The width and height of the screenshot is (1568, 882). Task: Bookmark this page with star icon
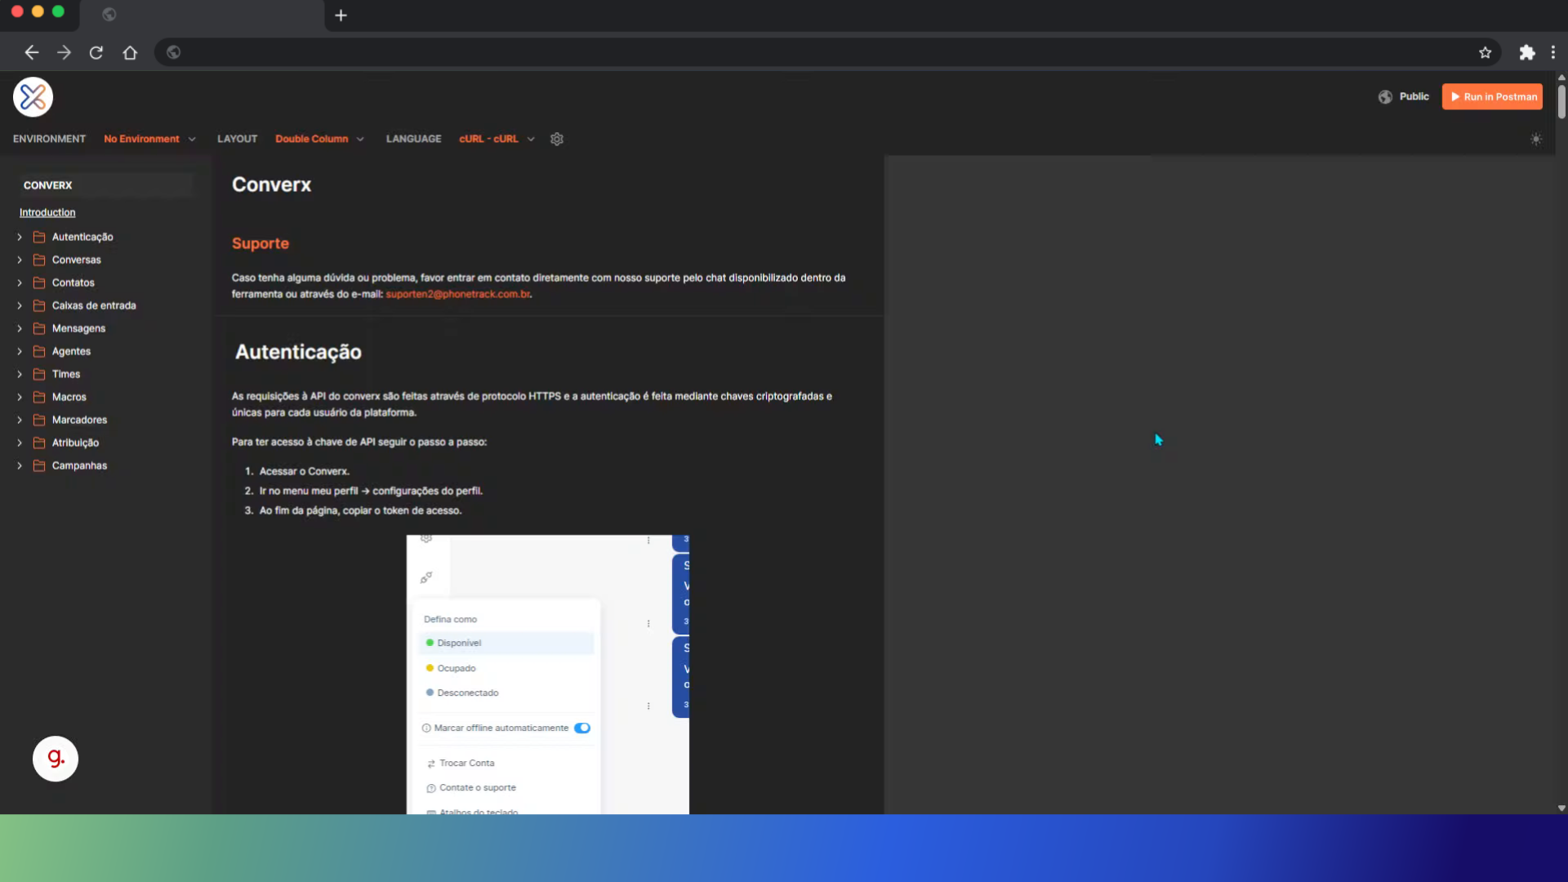click(x=1485, y=53)
